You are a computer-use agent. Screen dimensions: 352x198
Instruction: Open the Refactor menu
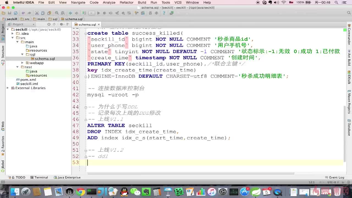[x=127, y=2]
